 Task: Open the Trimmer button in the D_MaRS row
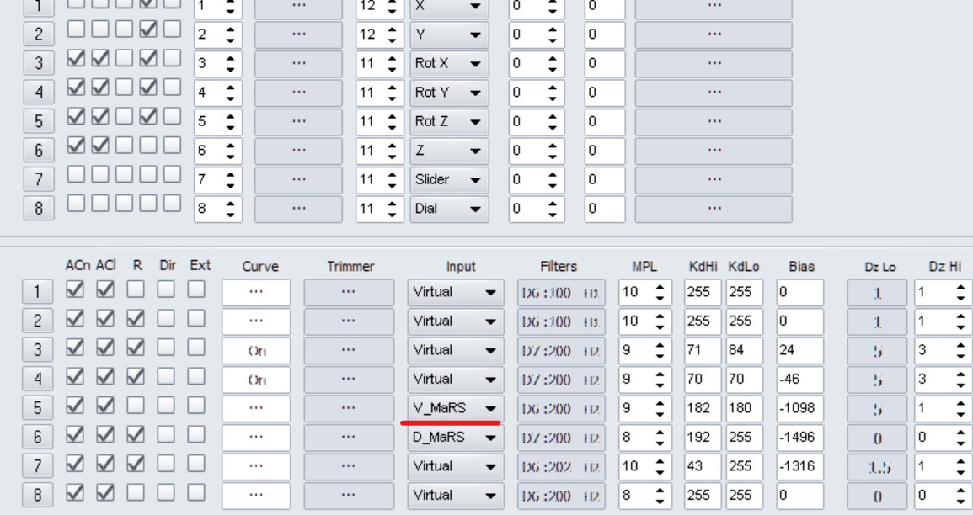coord(349,437)
